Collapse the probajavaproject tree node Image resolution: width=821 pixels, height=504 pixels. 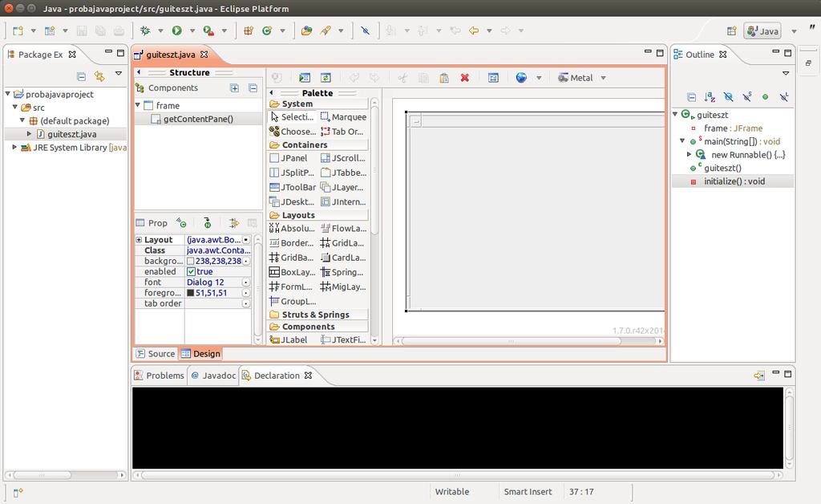[8, 94]
